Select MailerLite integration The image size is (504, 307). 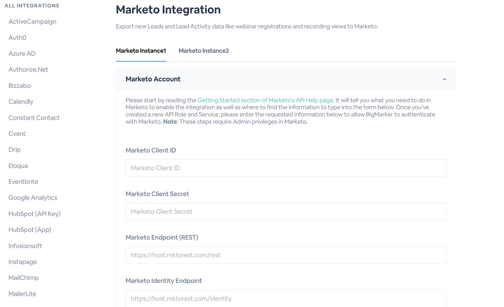point(22,294)
